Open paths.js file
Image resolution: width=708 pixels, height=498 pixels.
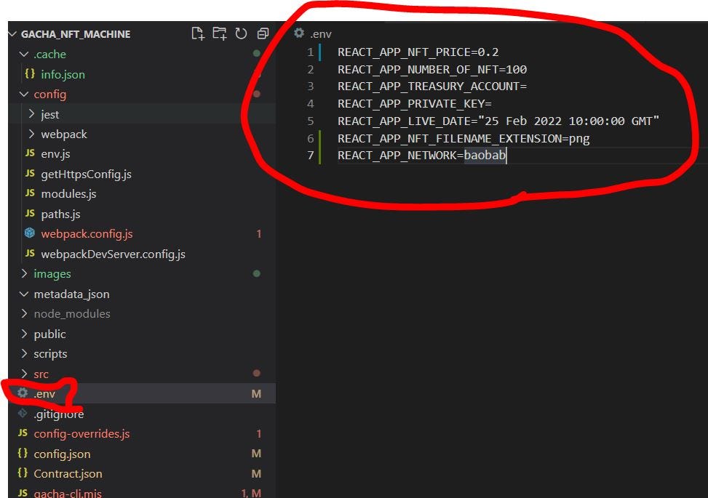(60, 214)
